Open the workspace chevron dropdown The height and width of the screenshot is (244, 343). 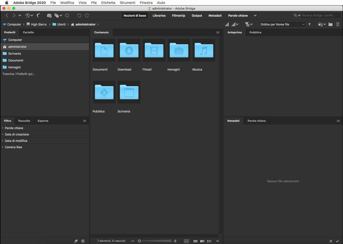[255, 16]
